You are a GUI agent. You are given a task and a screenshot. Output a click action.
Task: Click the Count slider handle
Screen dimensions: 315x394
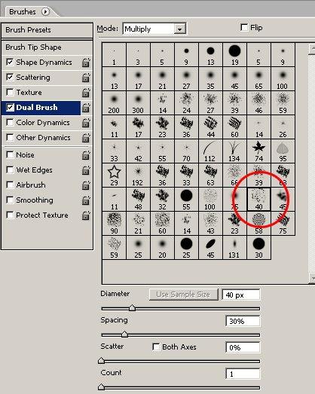101,387
